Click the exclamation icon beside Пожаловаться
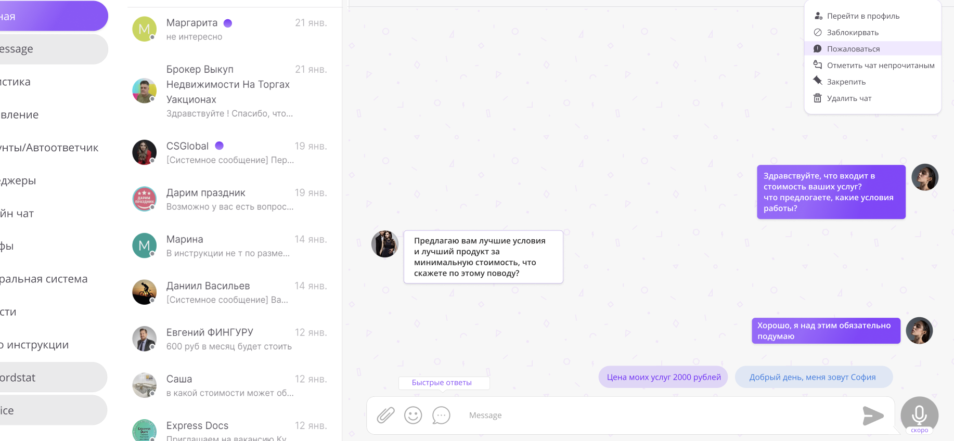 [x=818, y=49]
